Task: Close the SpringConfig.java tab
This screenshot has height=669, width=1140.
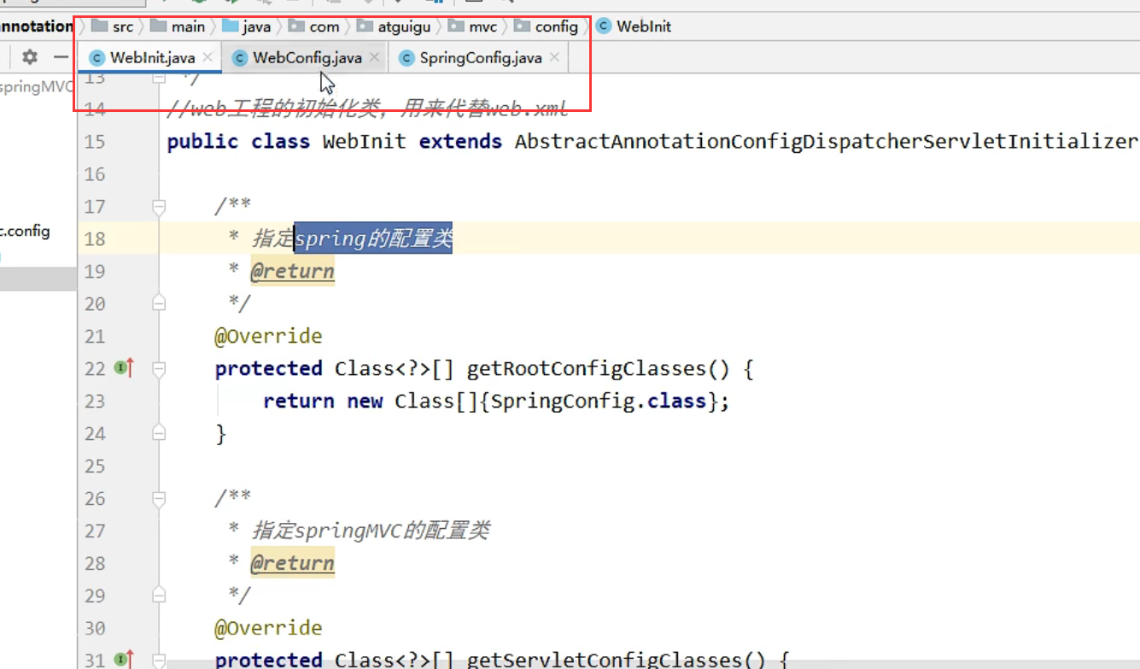Action: 554,58
